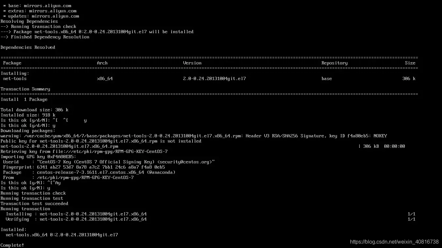
Task: Click the 'Retrieving key from file:///' line
Action: [84, 152]
